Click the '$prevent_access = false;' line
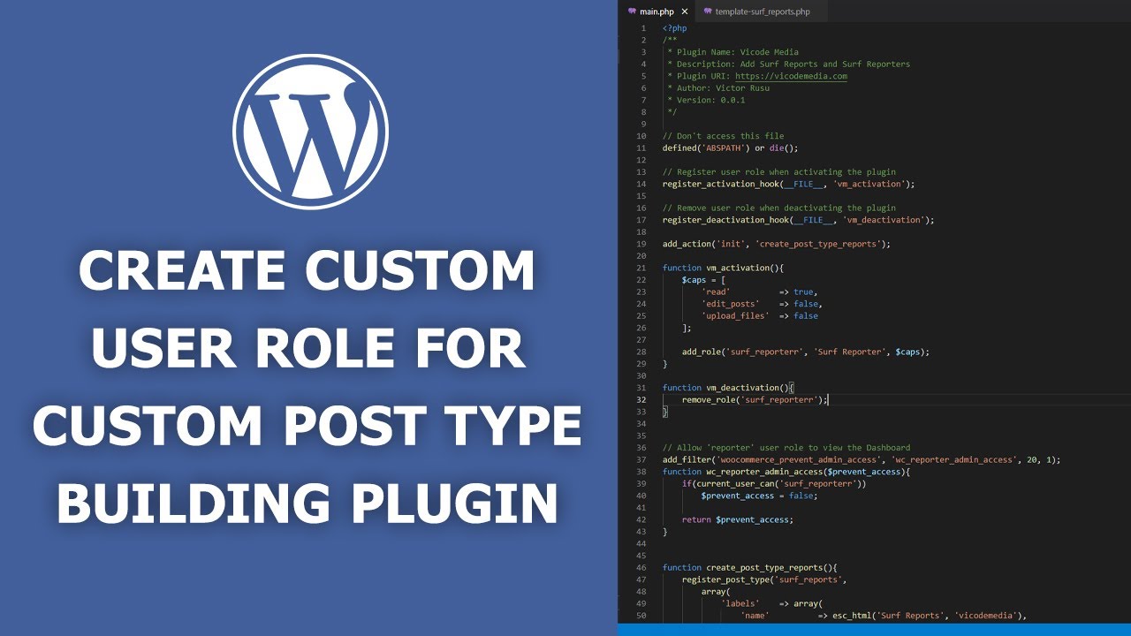The height and width of the screenshot is (636, 1131). coord(759,496)
